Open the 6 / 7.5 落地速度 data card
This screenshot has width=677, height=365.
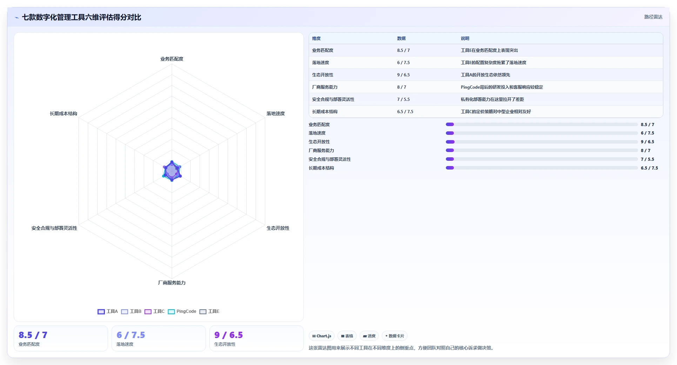point(159,338)
